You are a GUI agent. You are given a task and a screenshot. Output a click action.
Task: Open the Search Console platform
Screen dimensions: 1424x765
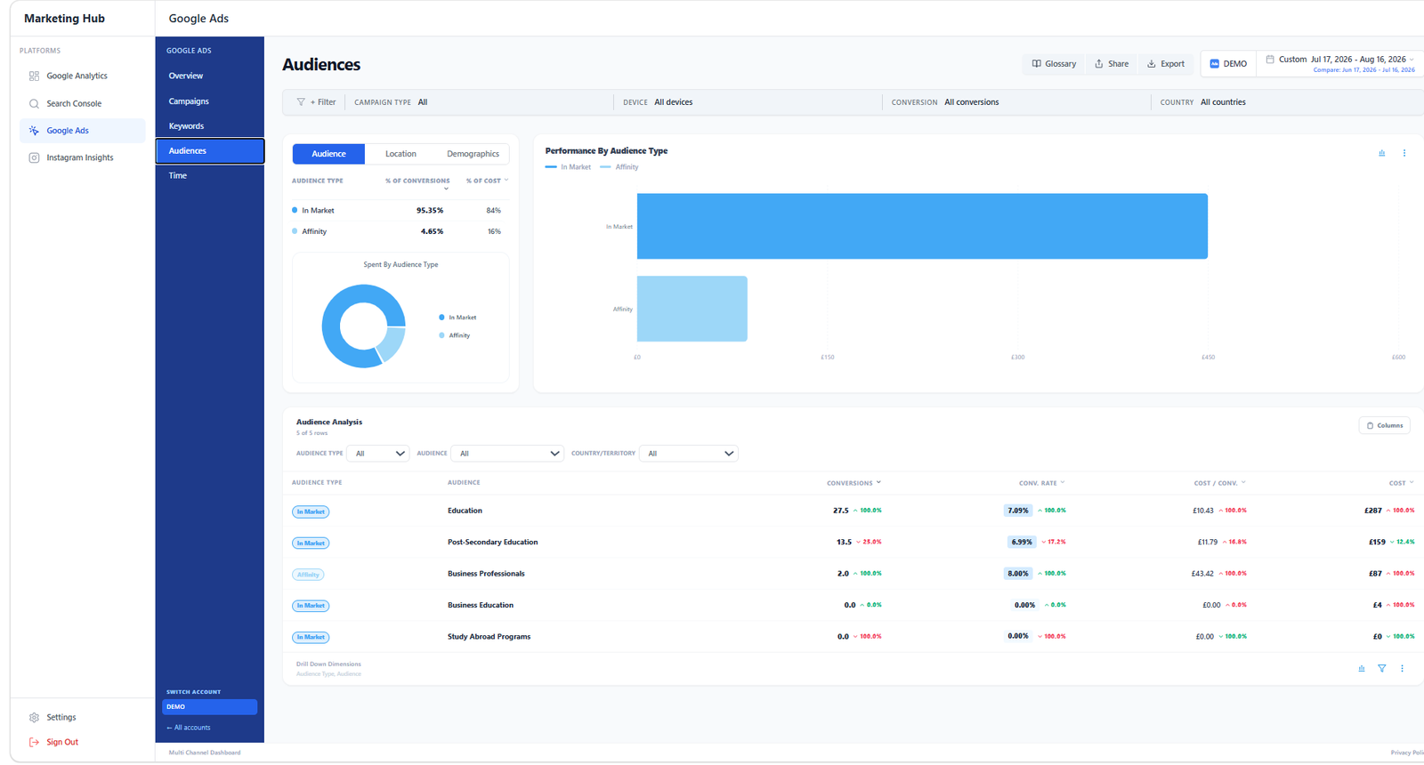82,104
